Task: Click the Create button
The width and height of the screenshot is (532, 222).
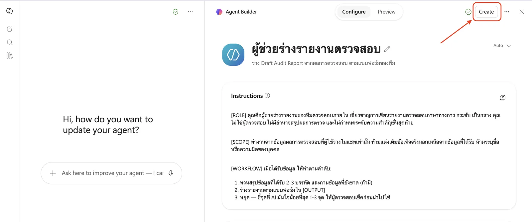Action: pyautogui.click(x=486, y=12)
